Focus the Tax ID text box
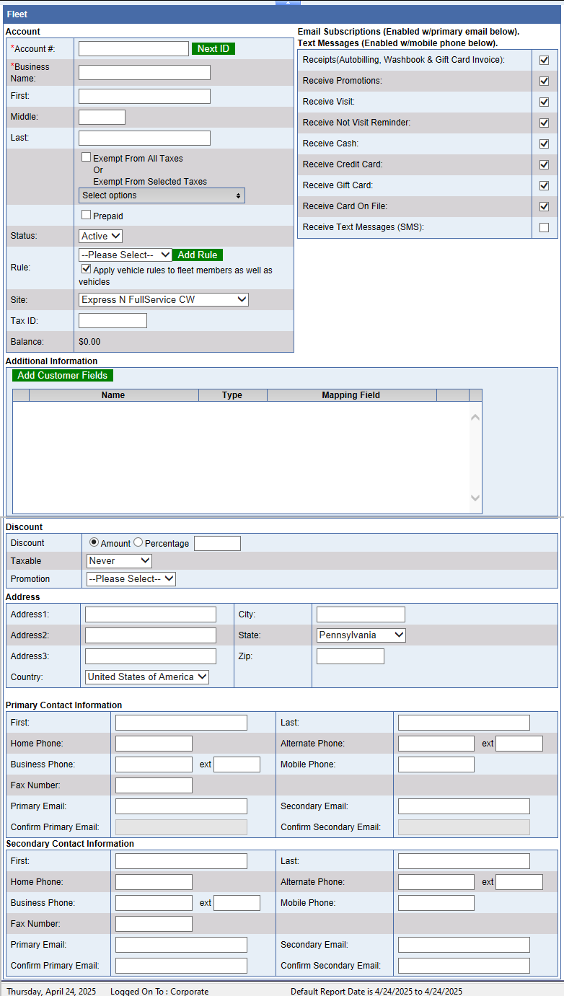Screen dimensions: 564x996 pyautogui.click(x=113, y=320)
